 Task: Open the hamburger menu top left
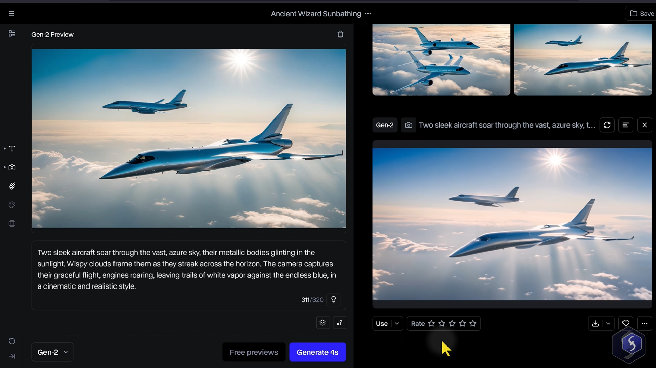(11, 13)
